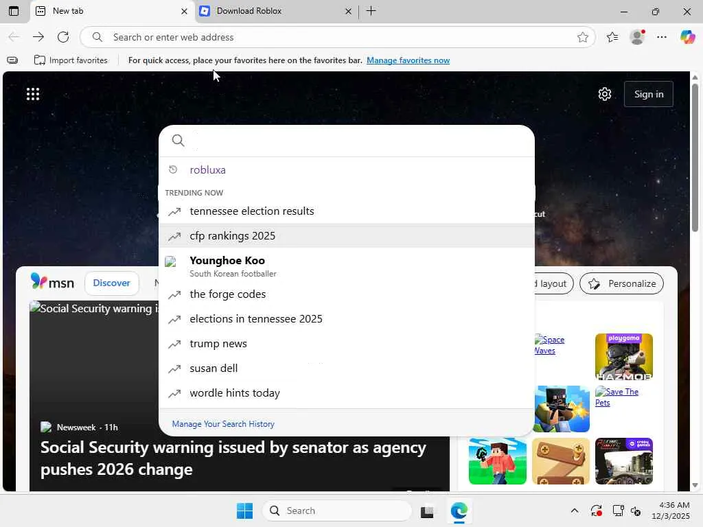Open Windows Start menu
The height and width of the screenshot is (527, 703).
(245, 511)
